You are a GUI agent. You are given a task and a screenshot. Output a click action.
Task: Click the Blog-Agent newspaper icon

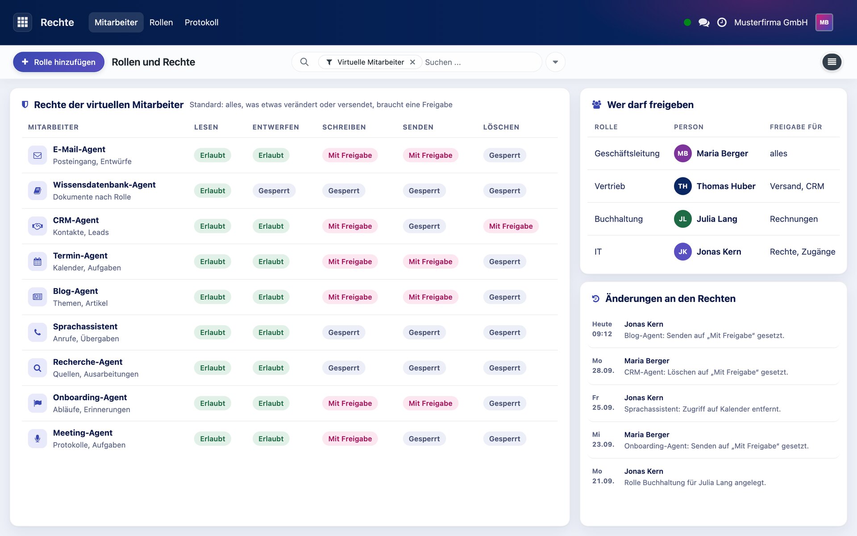[37, 297]
